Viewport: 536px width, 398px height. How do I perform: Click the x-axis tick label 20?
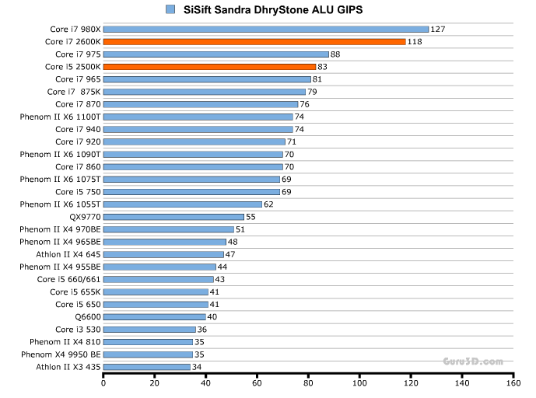click(155, 383)
